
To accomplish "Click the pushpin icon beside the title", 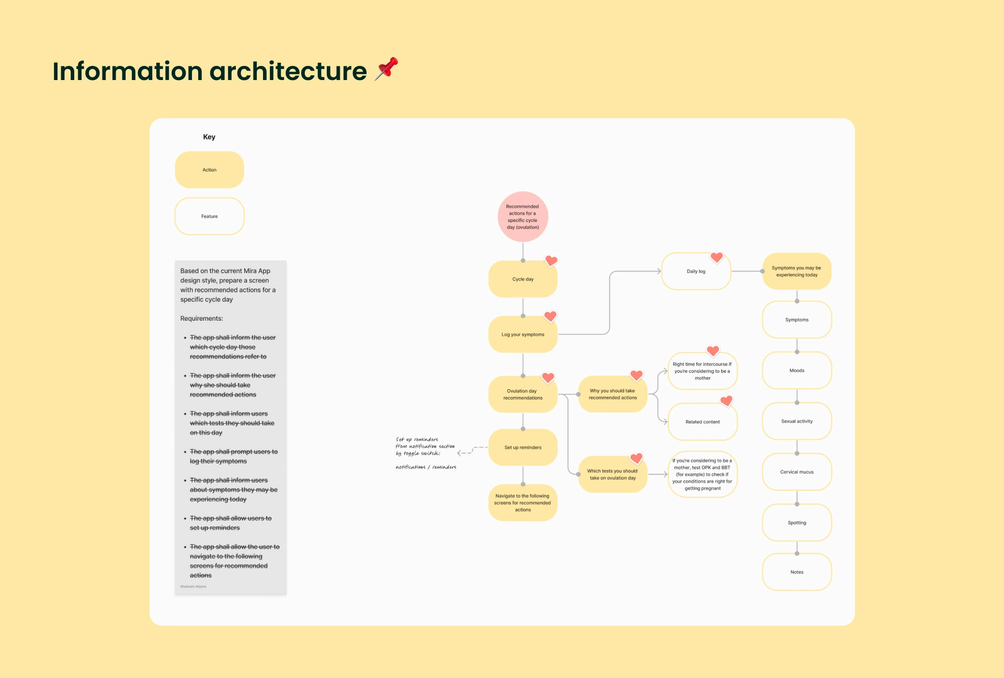I will click(x=386, y=69).
